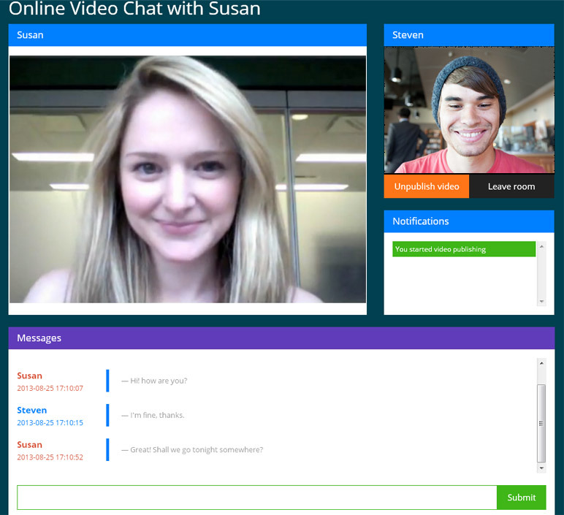Image resolution: width=564 pixels, height=515 pixels.
Task: Select the Steven video panel header
Action: (x=469, y=35)
